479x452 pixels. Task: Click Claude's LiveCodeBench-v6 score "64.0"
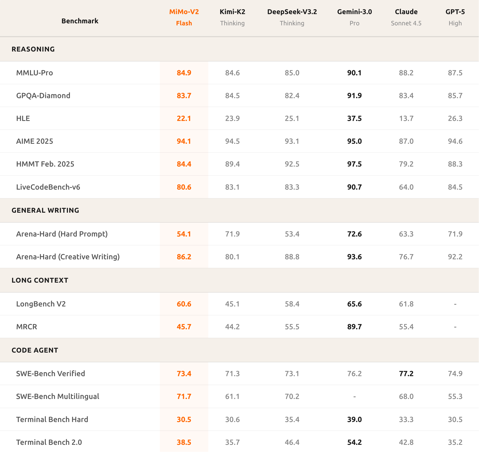point(406,187)
